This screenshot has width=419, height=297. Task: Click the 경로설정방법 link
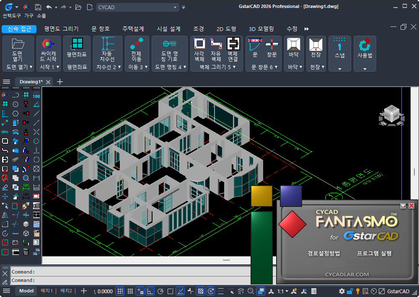pos(324,253)
